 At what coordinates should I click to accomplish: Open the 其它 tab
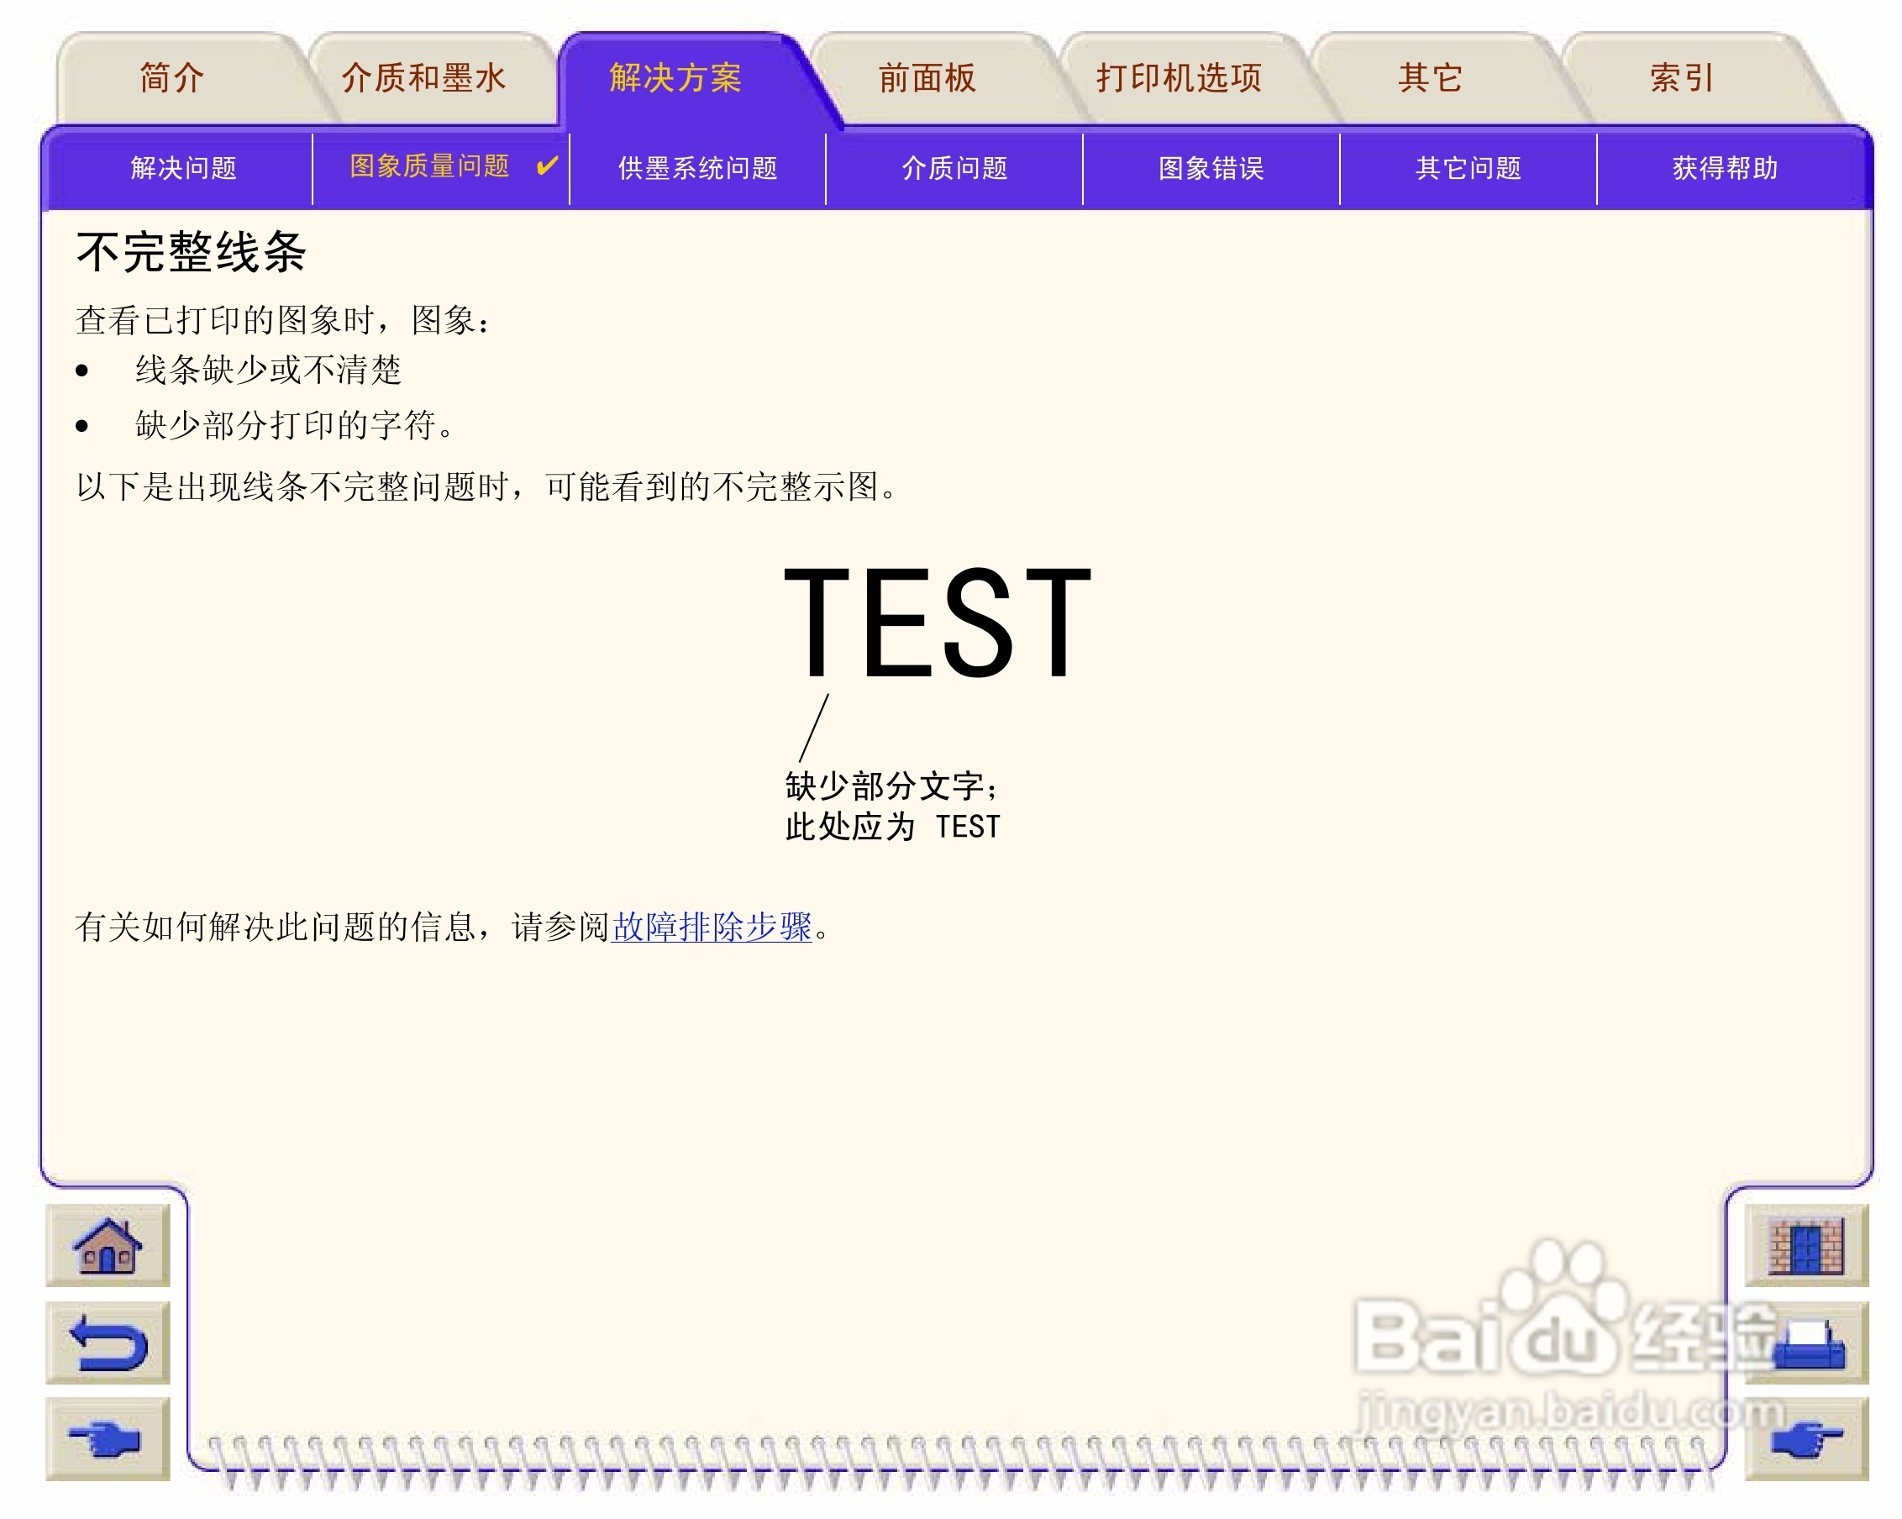1430,77
